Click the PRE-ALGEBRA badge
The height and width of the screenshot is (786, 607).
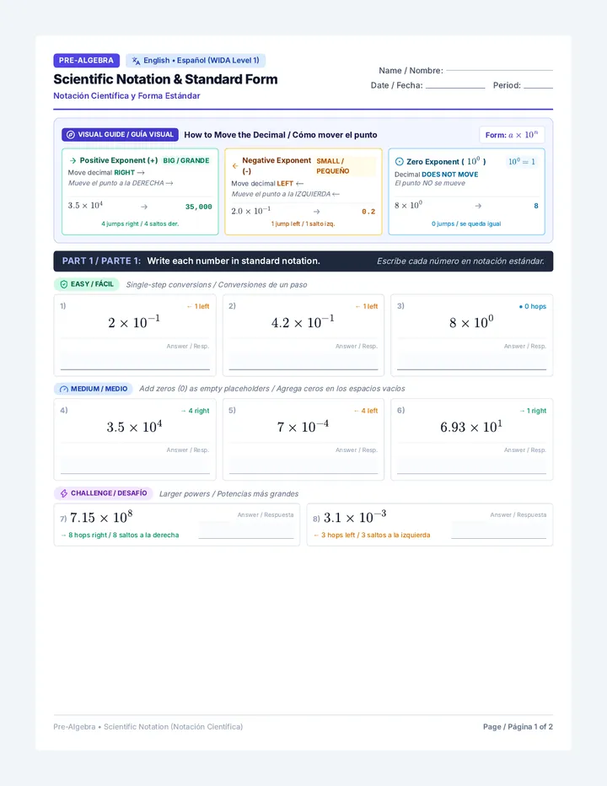pyautogui.click(x=86, y=60)
